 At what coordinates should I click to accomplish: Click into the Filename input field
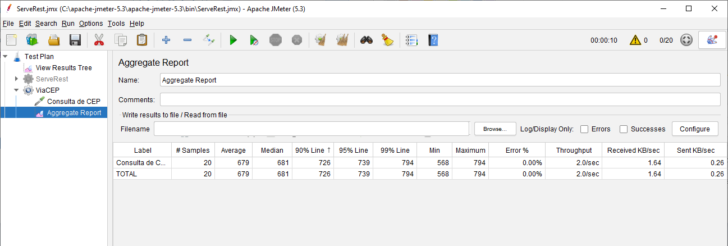pos(312,129)
